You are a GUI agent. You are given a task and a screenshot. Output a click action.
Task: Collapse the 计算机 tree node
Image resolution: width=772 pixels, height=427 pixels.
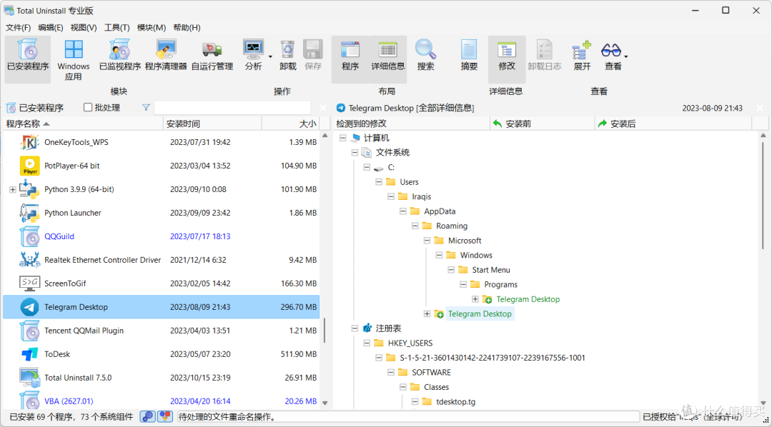[x=342, y=139]
